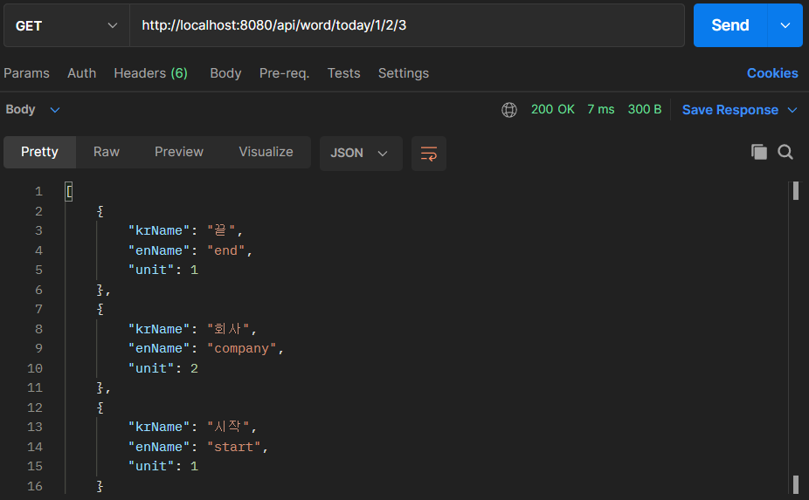Click the "끝" krName value

coord(221,230)
